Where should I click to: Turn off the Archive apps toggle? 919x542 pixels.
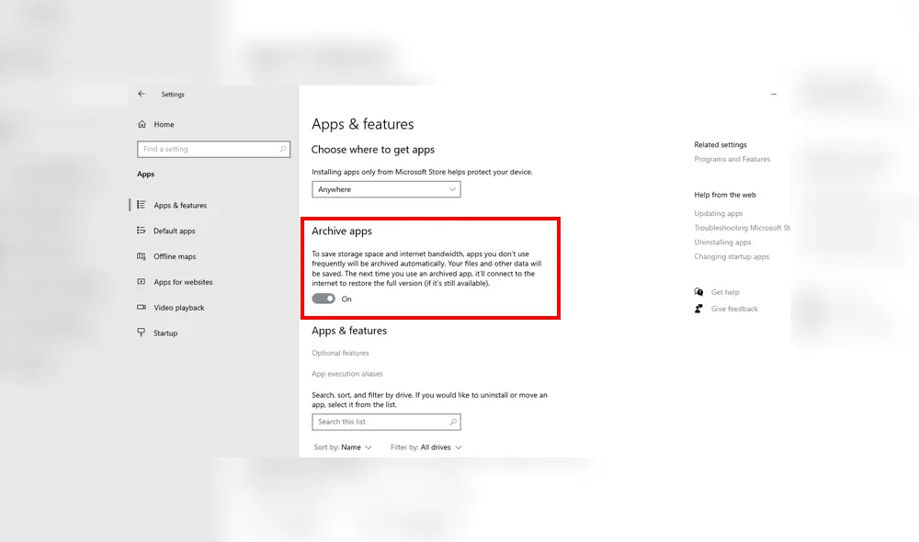[323, 299]
